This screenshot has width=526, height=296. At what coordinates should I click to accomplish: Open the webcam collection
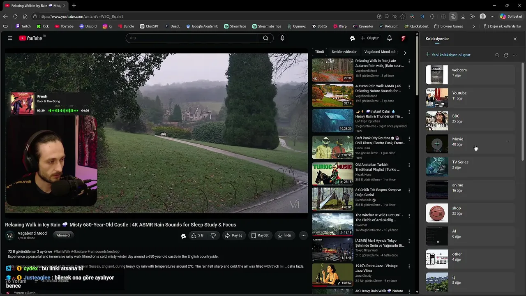470,75
